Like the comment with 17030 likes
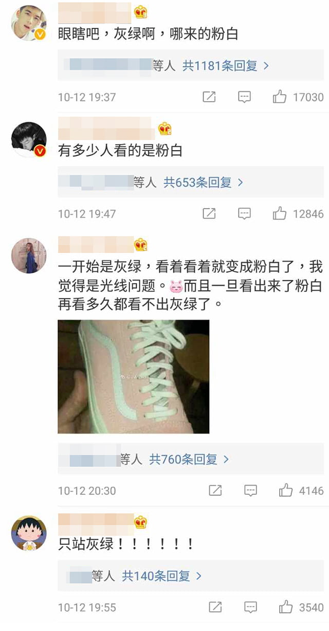329x631 pixels. (x=280, y=97)
